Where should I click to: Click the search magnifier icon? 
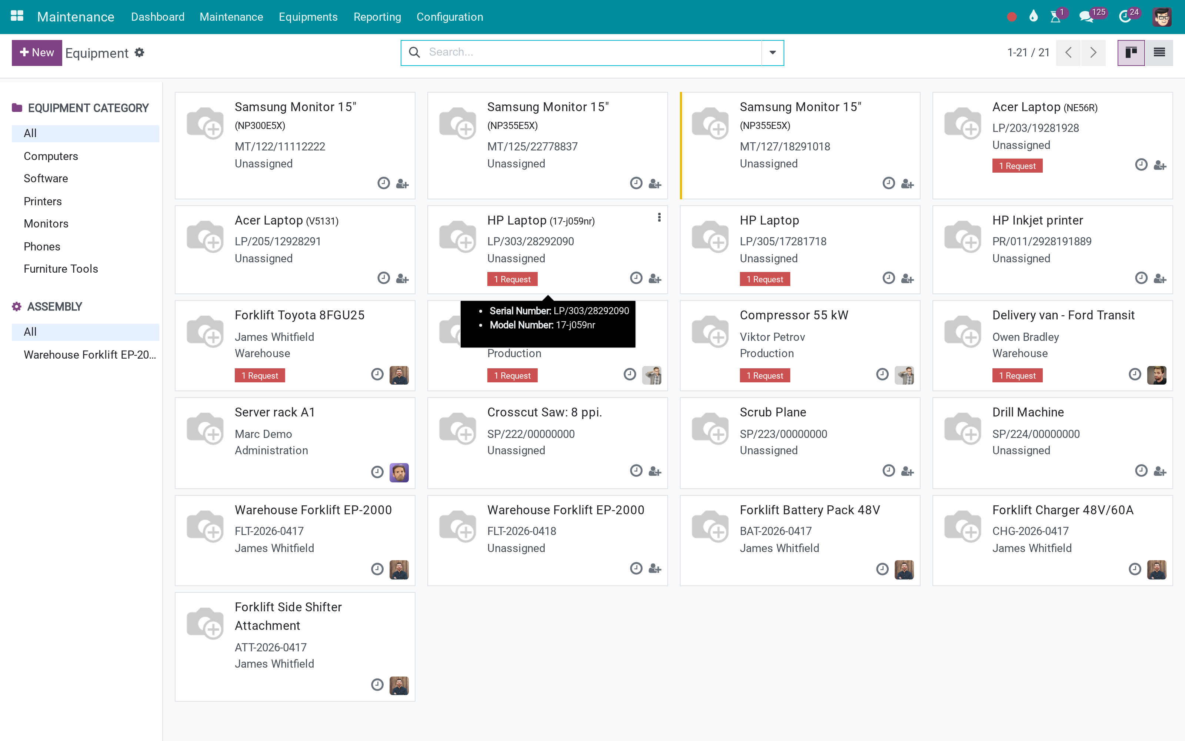point(414,53)
